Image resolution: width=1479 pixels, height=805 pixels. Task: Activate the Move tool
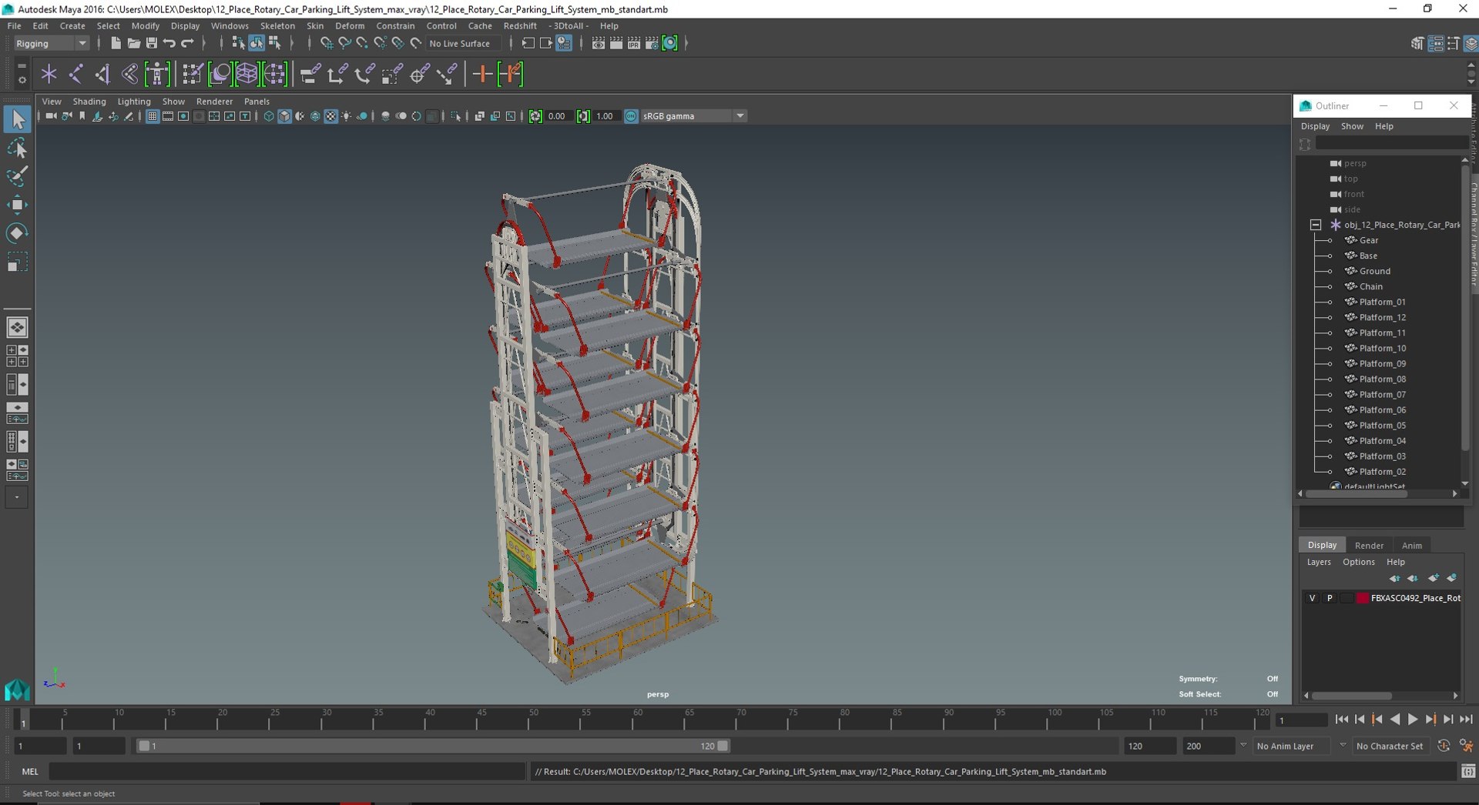(x=17, y=205)
